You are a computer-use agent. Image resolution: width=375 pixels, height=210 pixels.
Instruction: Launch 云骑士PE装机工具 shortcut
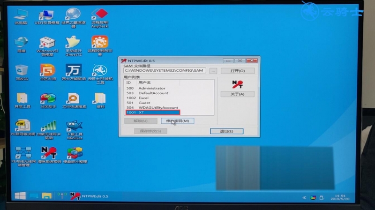(x=100, y=74)
